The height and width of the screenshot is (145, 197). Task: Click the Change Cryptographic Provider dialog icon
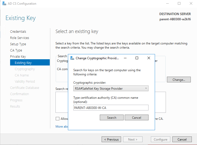click(72, 58)
